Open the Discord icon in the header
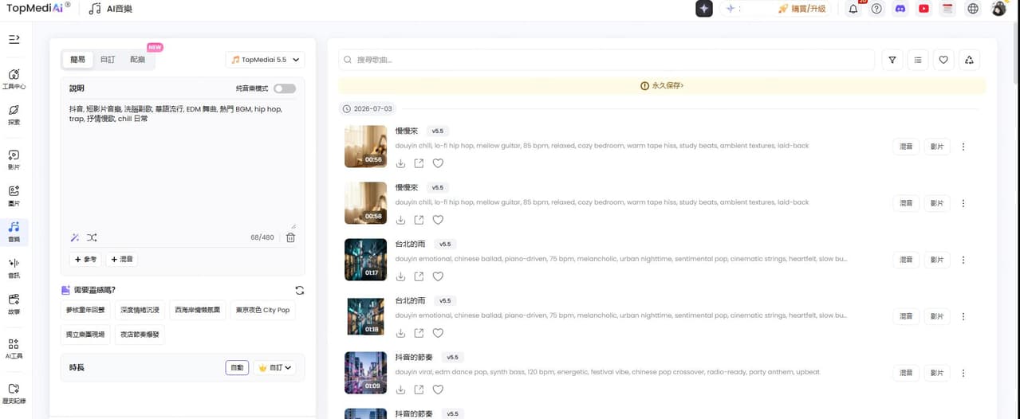Screen dimensions: 1020x419 [900, 9]
